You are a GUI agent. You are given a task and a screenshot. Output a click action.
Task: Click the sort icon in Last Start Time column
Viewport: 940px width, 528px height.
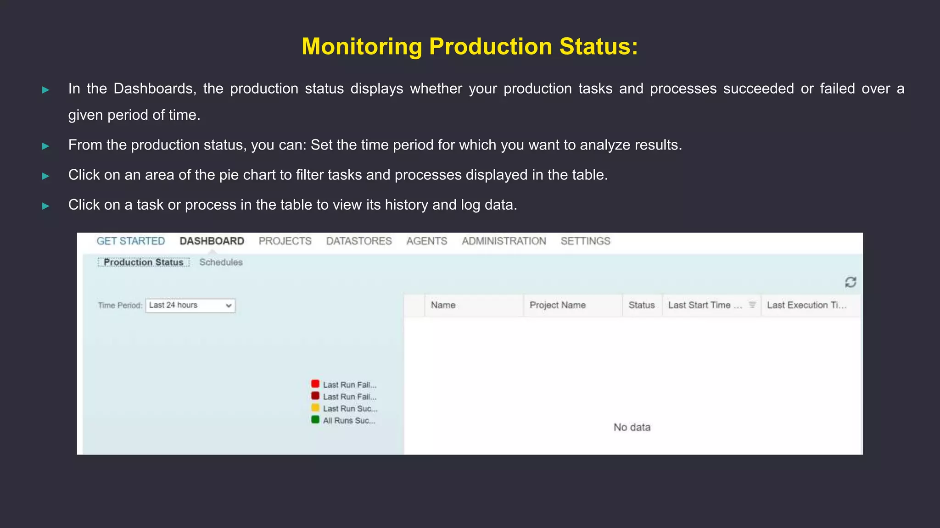tap(752, 305)
